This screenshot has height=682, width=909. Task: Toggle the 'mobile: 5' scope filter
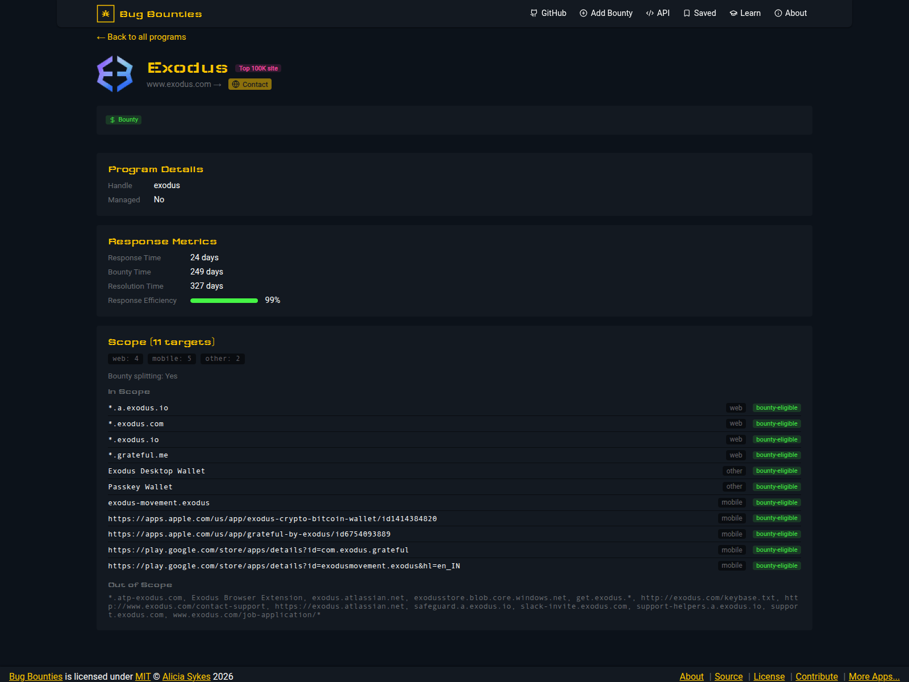pos(172,358)
